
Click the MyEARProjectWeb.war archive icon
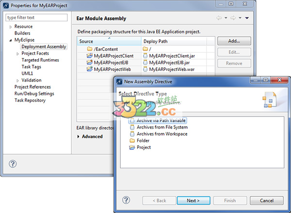coord(145,69)
